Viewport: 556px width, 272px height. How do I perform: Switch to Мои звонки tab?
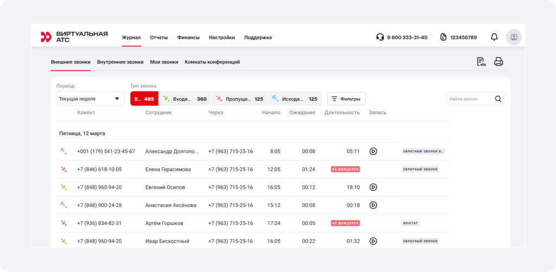164,62
